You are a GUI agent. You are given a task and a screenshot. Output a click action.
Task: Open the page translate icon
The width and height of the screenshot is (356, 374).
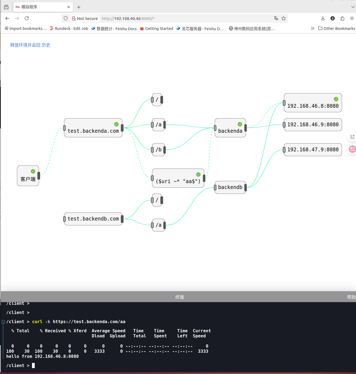click(276, 18)
